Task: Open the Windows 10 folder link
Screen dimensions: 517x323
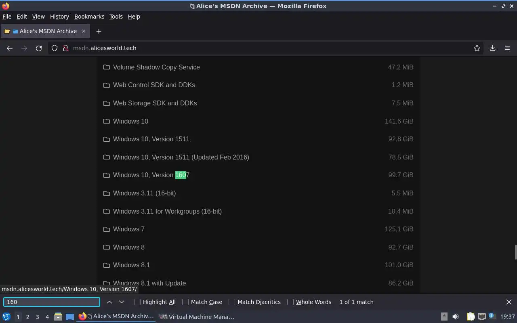Action: coord(130,121)
